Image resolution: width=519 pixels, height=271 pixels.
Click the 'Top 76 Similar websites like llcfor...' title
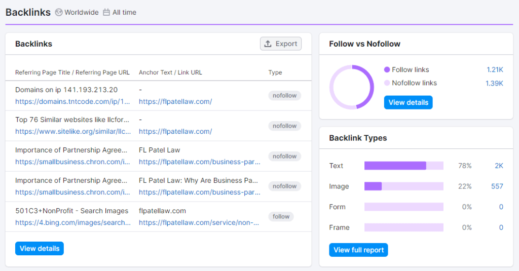pos(72,120)
